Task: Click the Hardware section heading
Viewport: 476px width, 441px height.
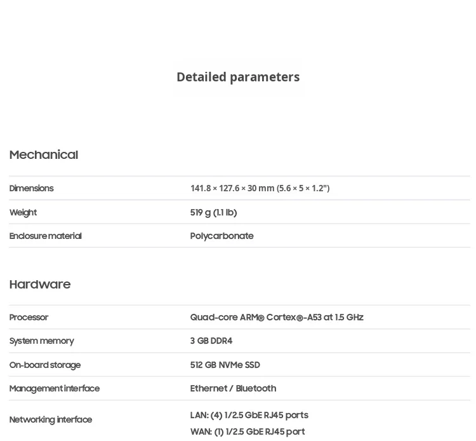Action: coord(40,285)
